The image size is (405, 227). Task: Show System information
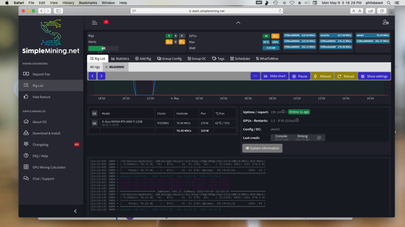[x=262, y=148]
